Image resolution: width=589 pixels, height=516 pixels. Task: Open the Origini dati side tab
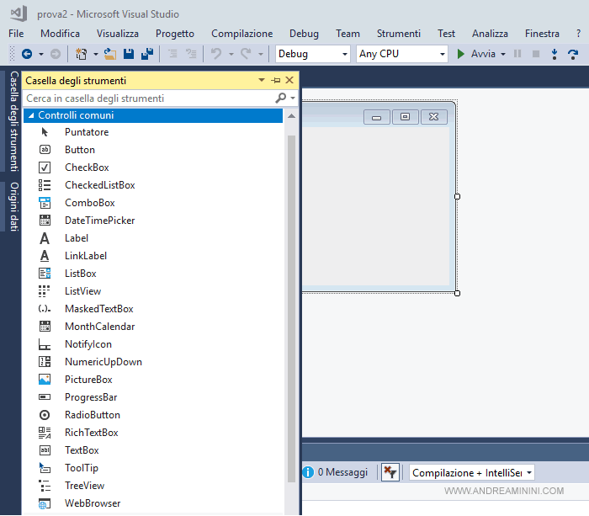click(x=14, y=207)
